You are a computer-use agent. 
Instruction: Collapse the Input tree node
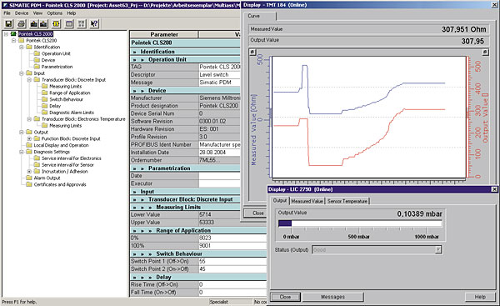tap(22, 73)
